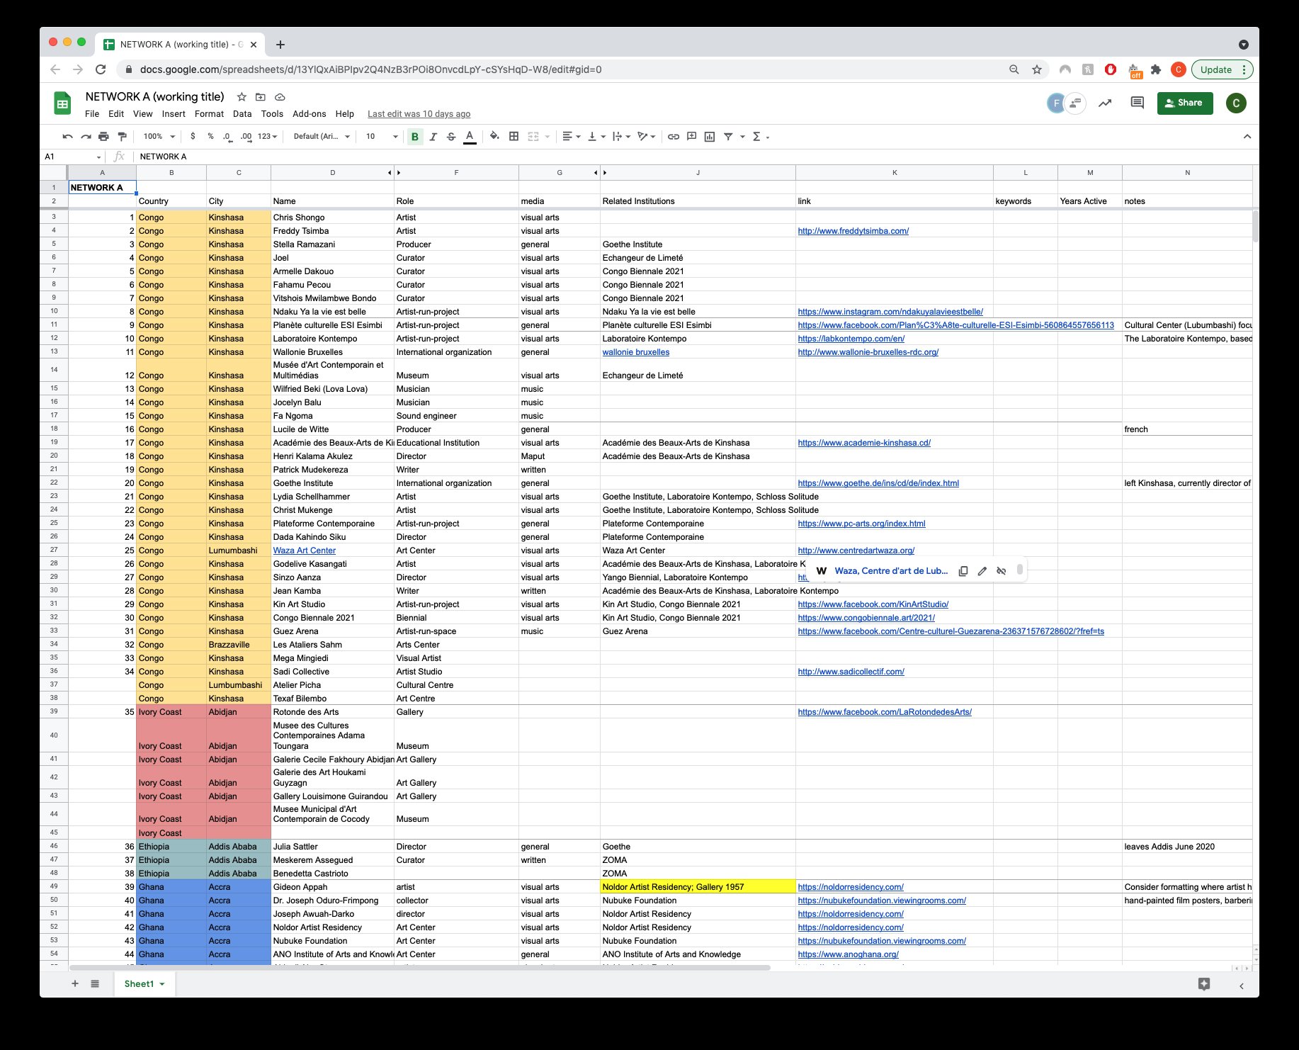Open the text color picker
This screenshot has height=1050, width=1299.
[x=470, y=137]
